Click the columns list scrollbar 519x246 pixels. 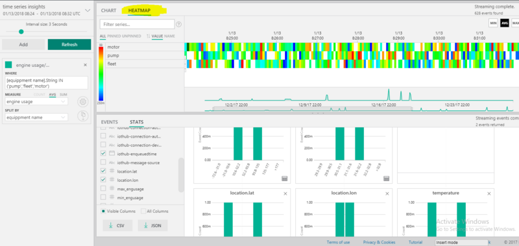pos(181,175)
